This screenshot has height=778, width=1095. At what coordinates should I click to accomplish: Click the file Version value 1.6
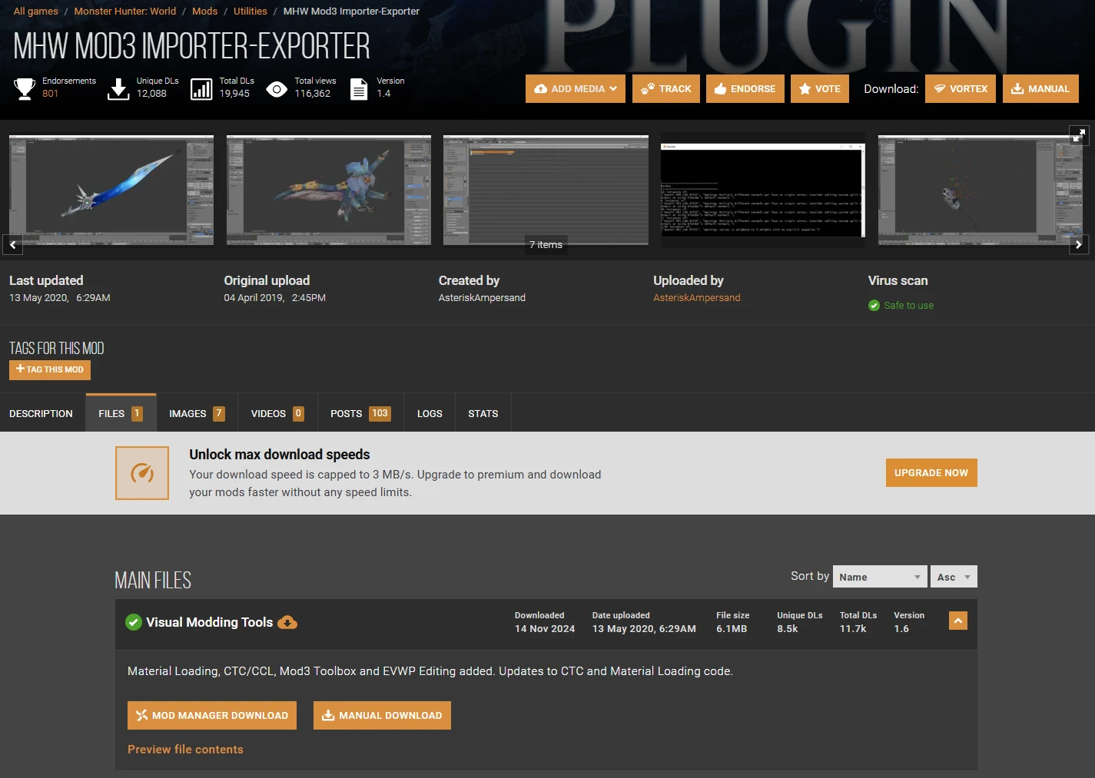pyautogui.click(x=901, y=629)
